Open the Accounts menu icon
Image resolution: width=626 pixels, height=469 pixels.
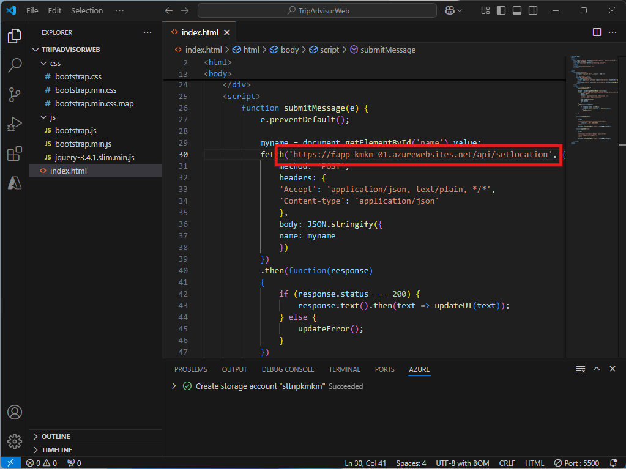point(14,412)
